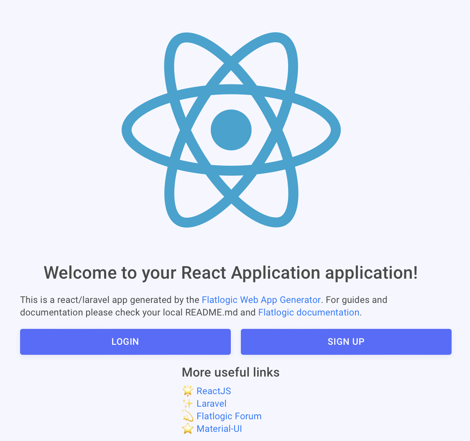Click the star icon beside Material-UI
The height and width of the screenshot is (441, 470).
tap(188, 429)
